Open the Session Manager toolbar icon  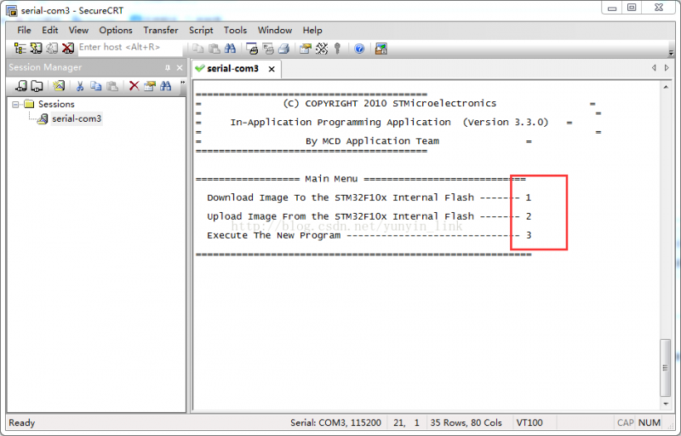coord(20,49)
